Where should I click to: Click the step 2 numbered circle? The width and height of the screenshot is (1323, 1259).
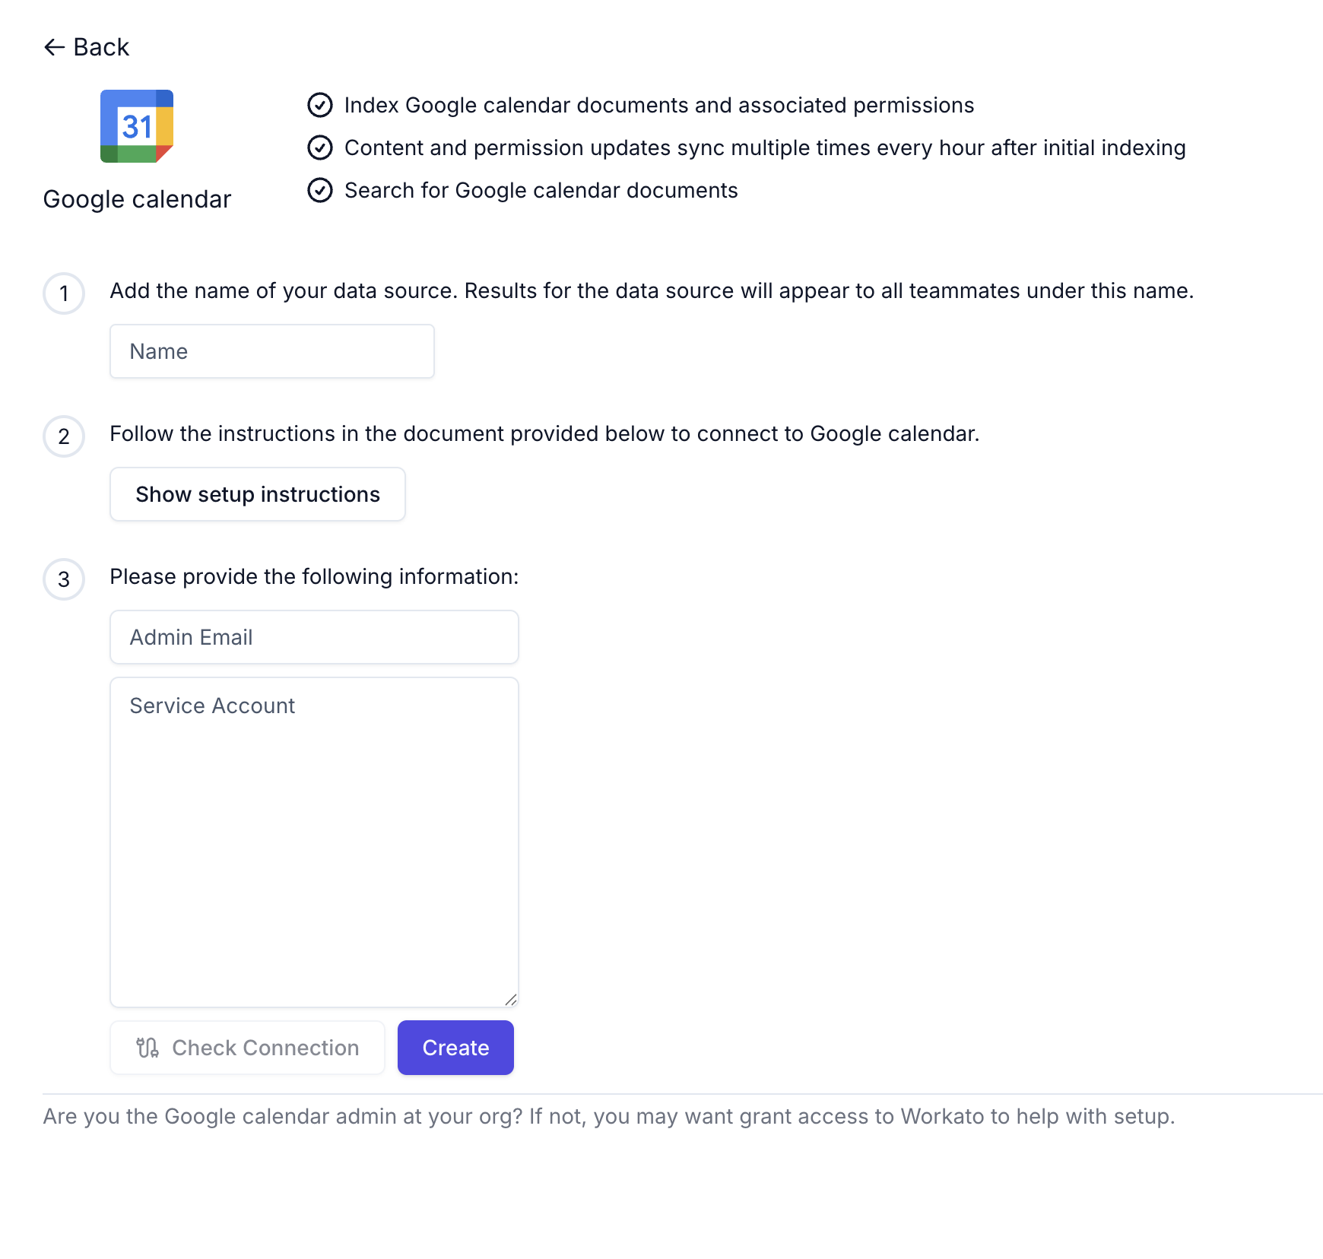(x=64, y=436)
